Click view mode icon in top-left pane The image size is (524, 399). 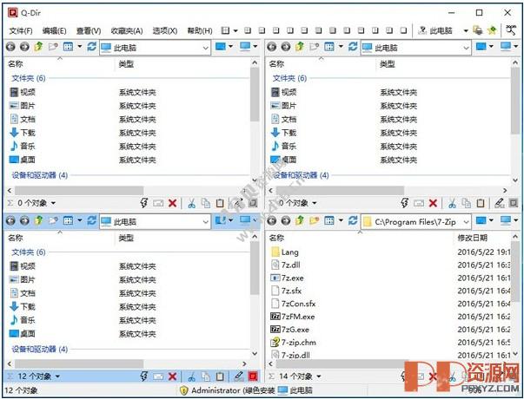(x=68, y=47)
